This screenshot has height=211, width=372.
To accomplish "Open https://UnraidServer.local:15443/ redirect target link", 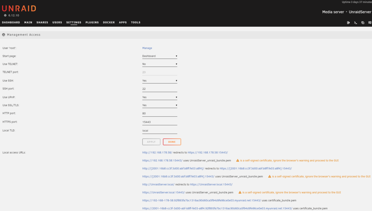I will click(x=211, y=184).
